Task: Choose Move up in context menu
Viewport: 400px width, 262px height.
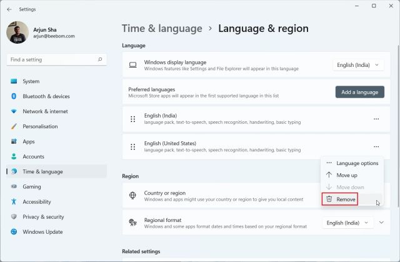Action: coord(352,175)
